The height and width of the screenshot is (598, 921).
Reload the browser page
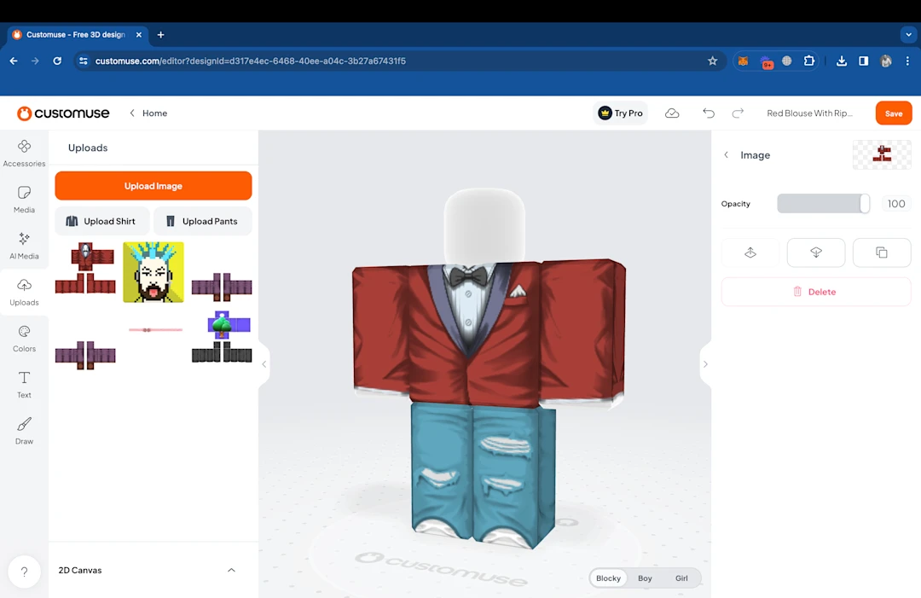[57, 61]
